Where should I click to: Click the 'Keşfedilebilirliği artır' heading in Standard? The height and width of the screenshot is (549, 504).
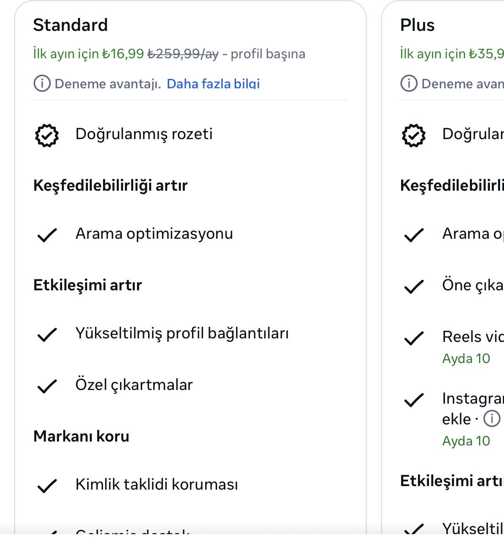coord(110,185)
